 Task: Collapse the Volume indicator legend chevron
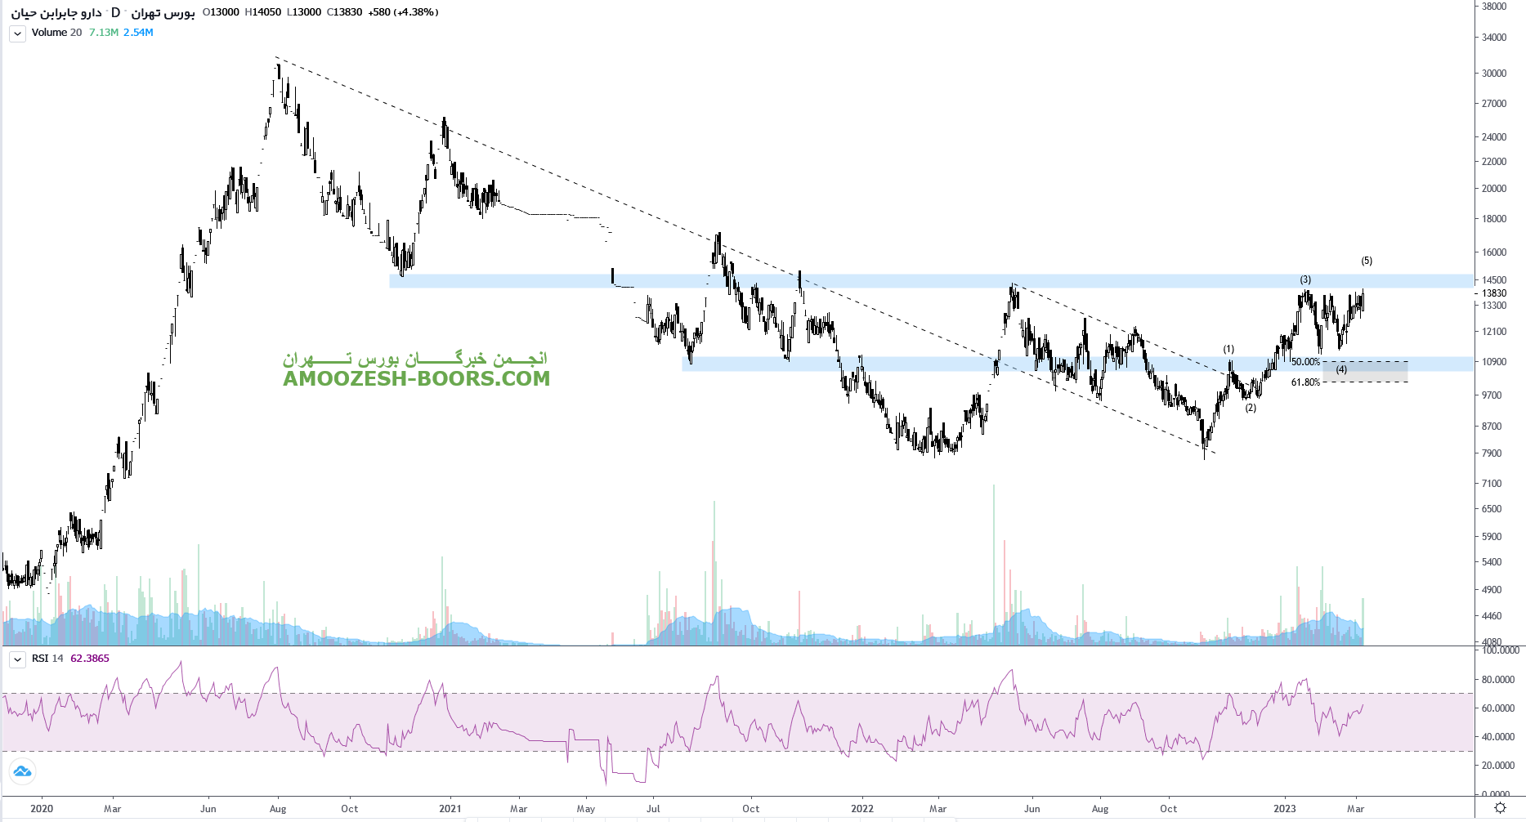coord(17,34)
